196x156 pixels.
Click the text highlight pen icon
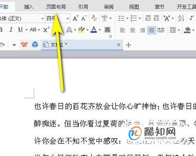(82, 30)
